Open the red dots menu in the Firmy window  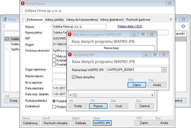(4, 26)
